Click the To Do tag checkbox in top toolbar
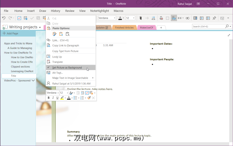Screen dimensions: 233x146 point(19,18)
